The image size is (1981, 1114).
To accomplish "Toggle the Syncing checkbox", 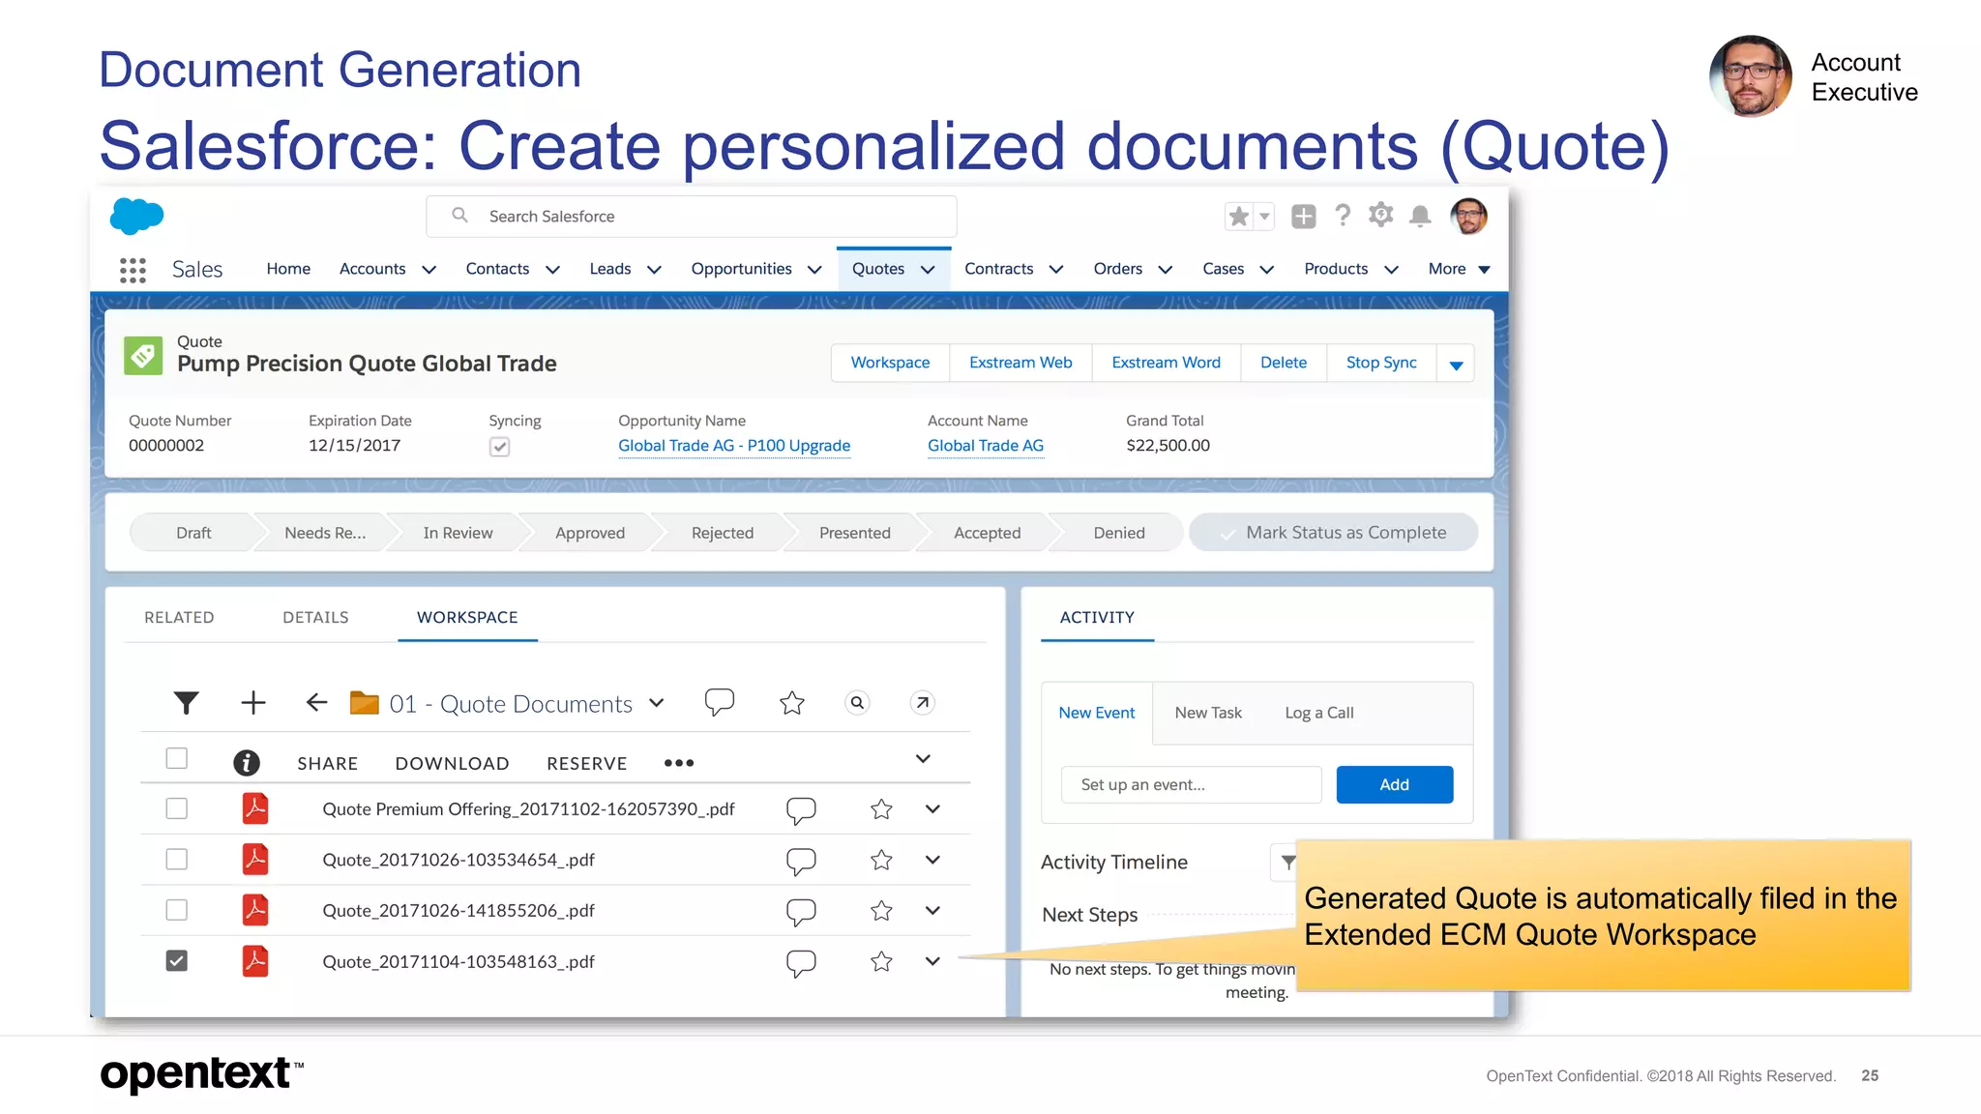I will coord(499,447).
